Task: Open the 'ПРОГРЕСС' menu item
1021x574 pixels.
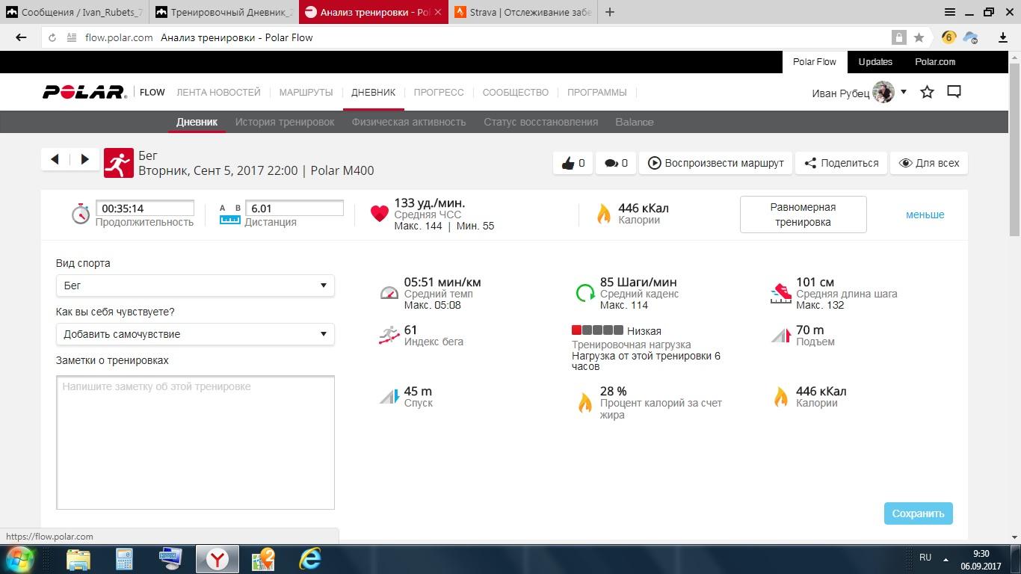Action: [439, 93]
